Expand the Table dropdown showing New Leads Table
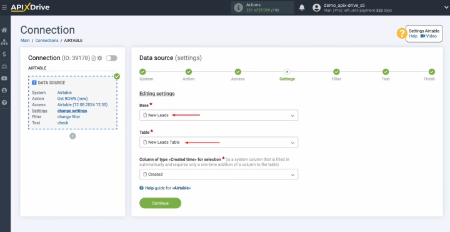450x232 pixels. pyautogui.click(x=219, y=142)
